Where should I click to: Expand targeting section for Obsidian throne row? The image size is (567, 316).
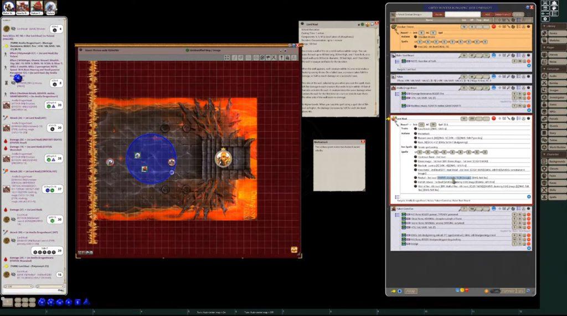500,27
